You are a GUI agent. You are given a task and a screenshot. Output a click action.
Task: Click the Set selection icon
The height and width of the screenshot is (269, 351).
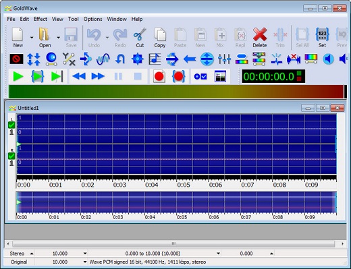(x=322, y=37)
